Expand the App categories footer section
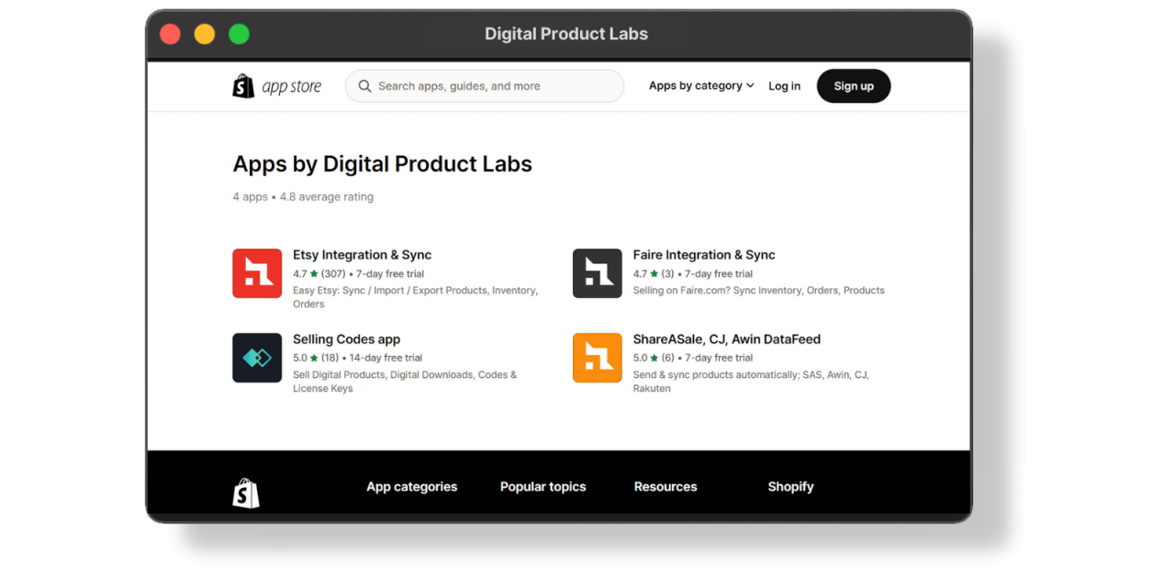 pyautogui.click(x=411, y=486)
